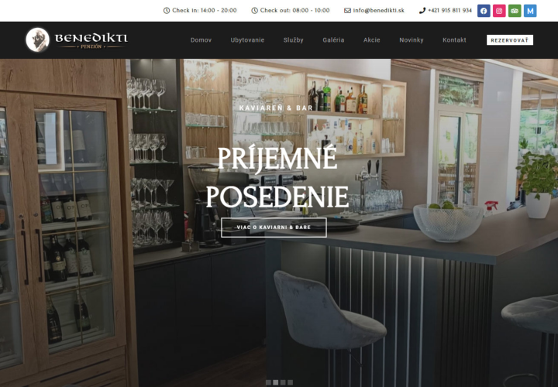Go to the Galéria page
Screen dimensions: 558x387
point(333,40)
